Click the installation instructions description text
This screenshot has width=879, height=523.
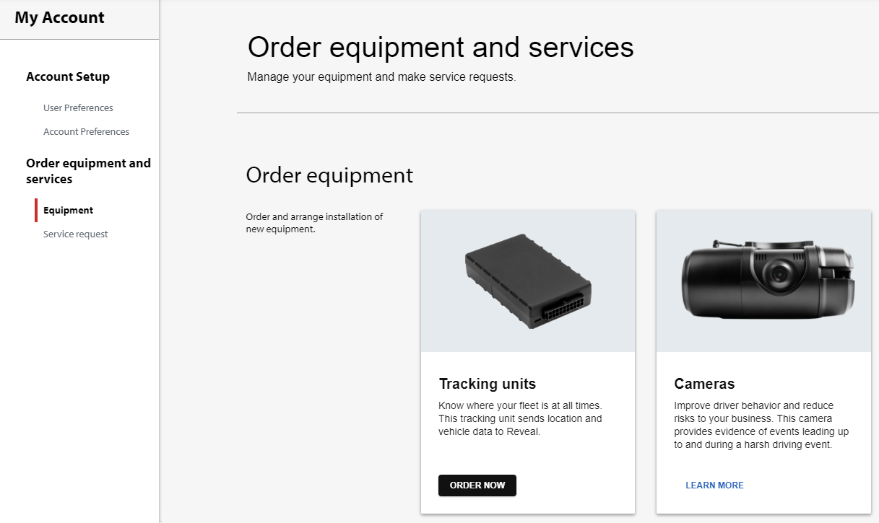click(314, 222)
